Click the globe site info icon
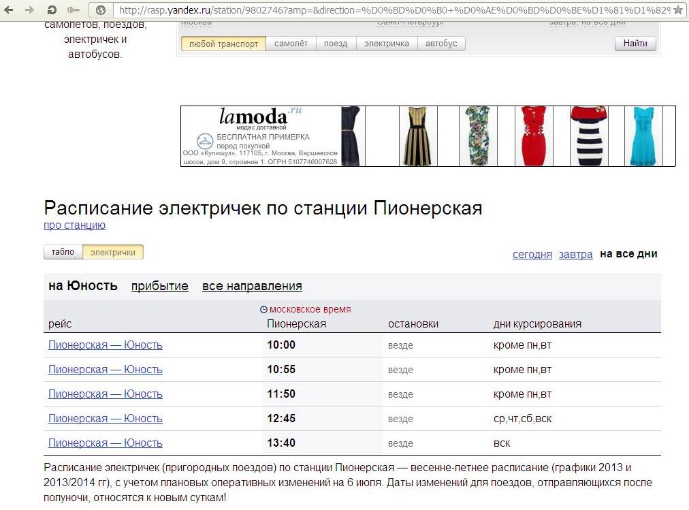This screenshot has width=689, height=510. point(101,10)
